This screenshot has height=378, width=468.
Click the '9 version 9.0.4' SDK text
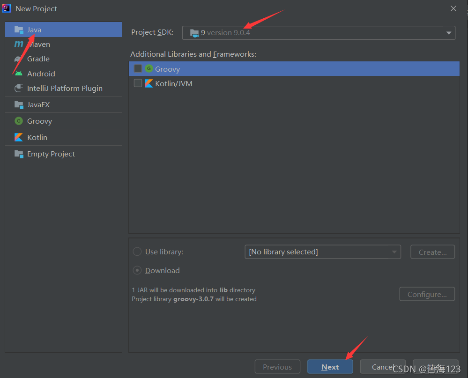225,32
